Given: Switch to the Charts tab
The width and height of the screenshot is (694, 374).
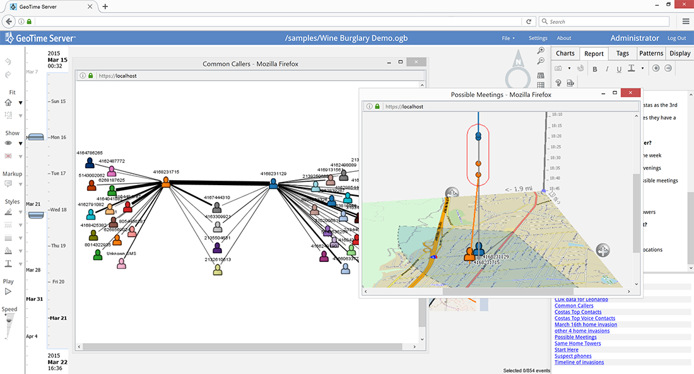Looking at the screenshot, I should coord(565,53).
